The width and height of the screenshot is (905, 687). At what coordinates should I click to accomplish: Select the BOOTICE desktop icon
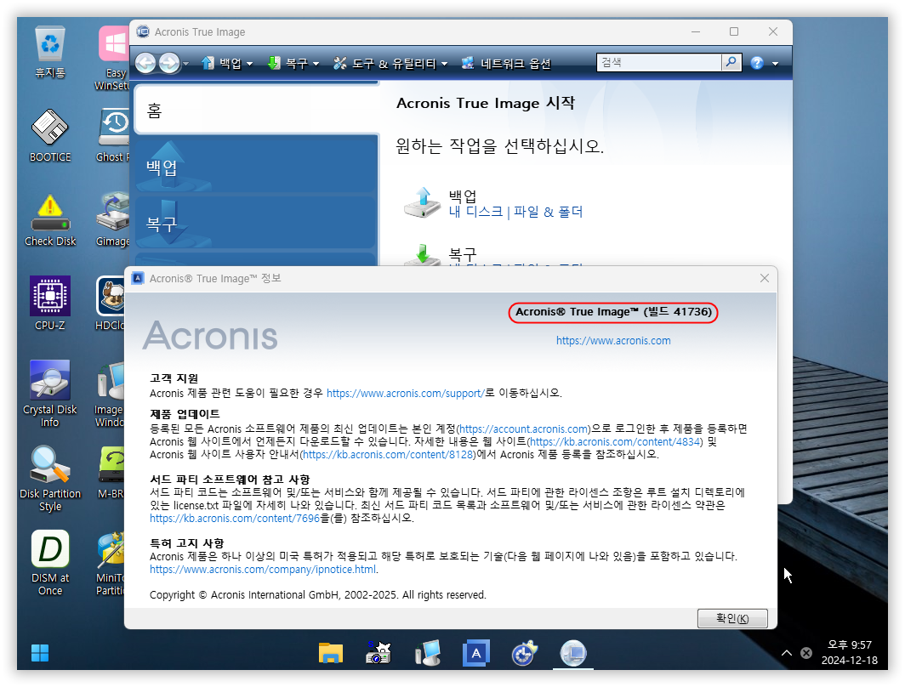(50, 136)
